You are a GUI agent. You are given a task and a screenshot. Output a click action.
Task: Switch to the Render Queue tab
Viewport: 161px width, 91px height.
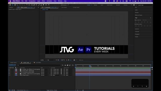tap(13, 62)
